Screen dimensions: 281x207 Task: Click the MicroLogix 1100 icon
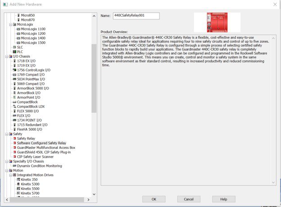pos(18,29)
